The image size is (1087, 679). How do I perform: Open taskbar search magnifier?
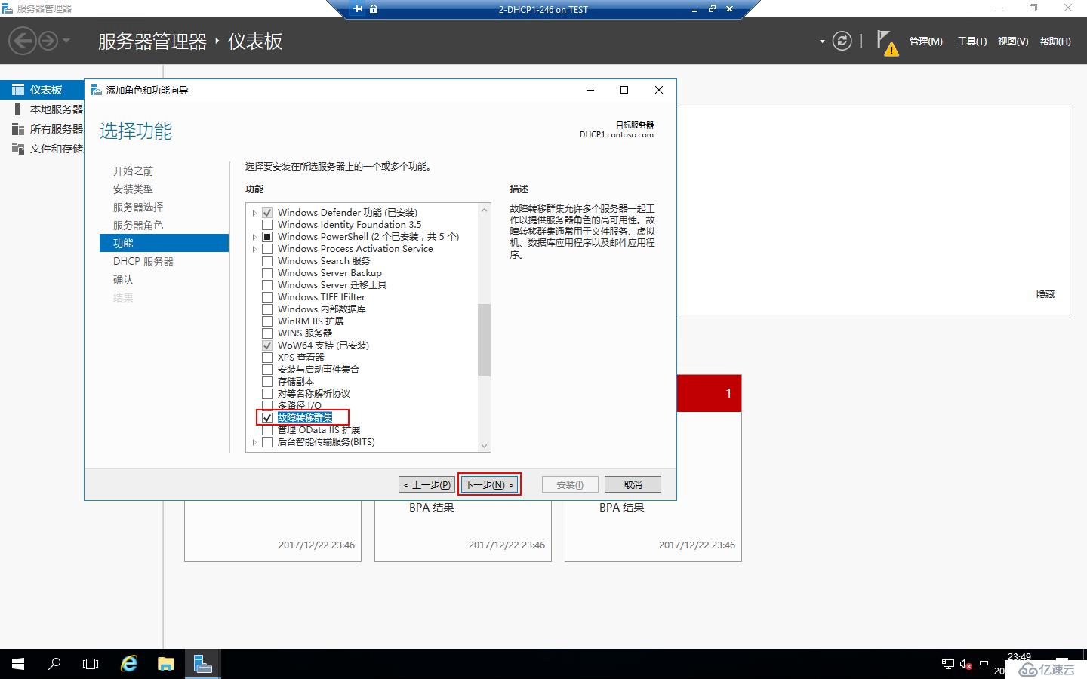point(54,664)
